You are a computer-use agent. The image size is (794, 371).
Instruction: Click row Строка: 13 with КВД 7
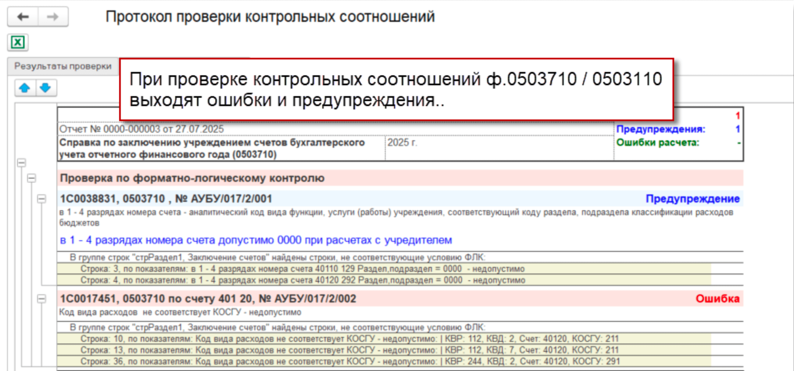point(349,350)
